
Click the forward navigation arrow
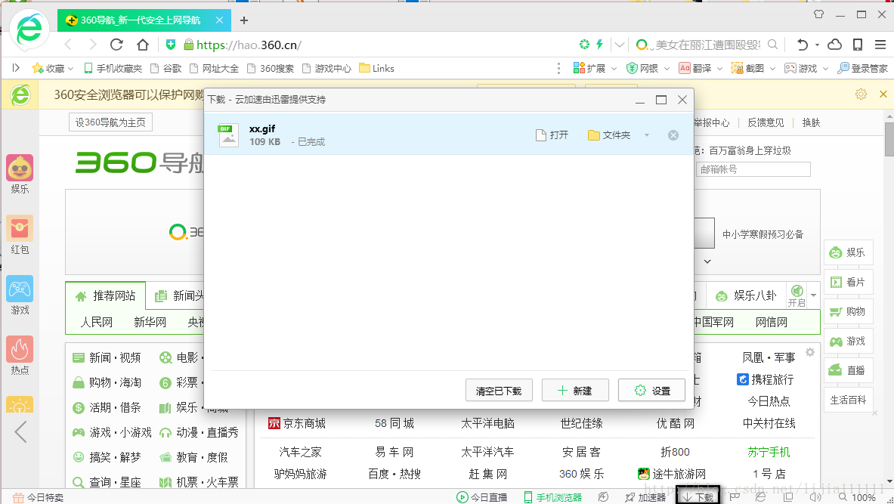pos(93,45)
